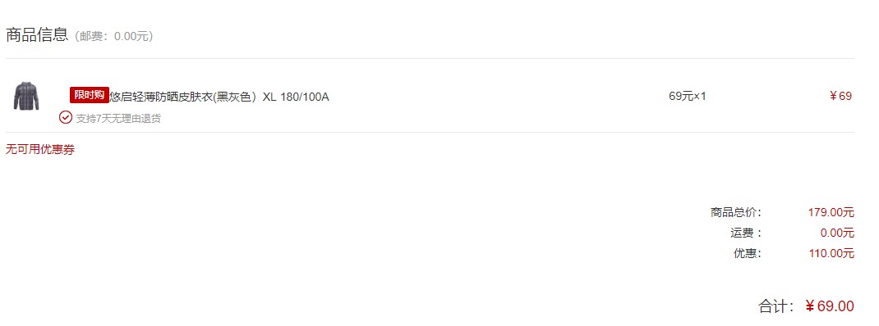This screenshot has width=879, height=326.
Task: Click the 合计 label
Action: click(775, 306)
